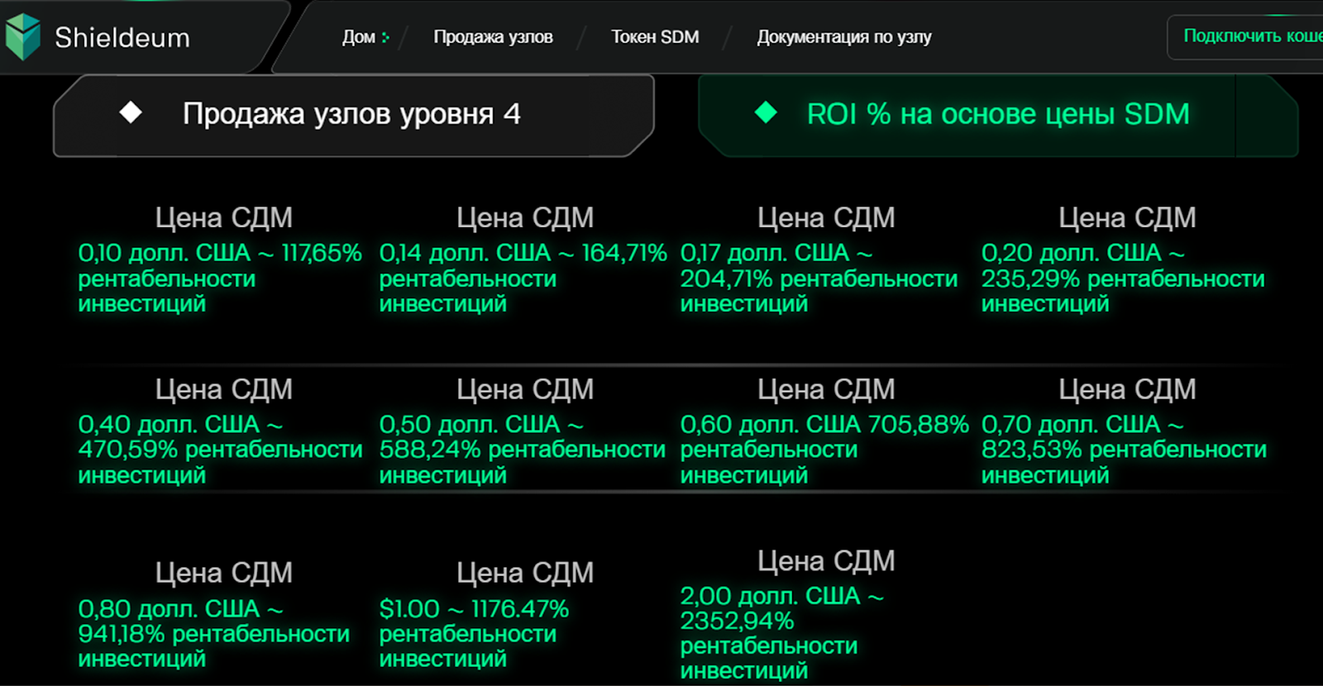Select ROI % на основе цены SDM tab
This screenshot has width=1323, height=686.
998,115
